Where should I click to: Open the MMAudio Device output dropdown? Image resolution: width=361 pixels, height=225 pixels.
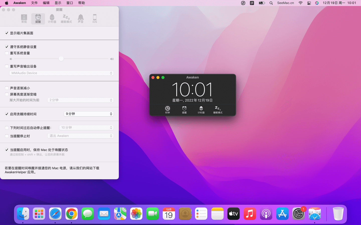click(x=61, y=73)
